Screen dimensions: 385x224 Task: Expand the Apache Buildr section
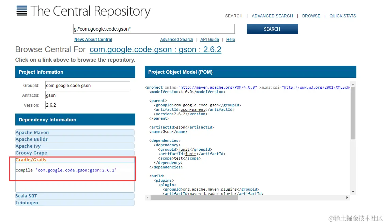[x=75, y=139]
